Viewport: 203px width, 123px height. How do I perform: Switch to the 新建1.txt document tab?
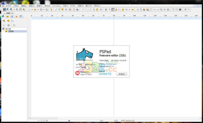coord(9,13)
